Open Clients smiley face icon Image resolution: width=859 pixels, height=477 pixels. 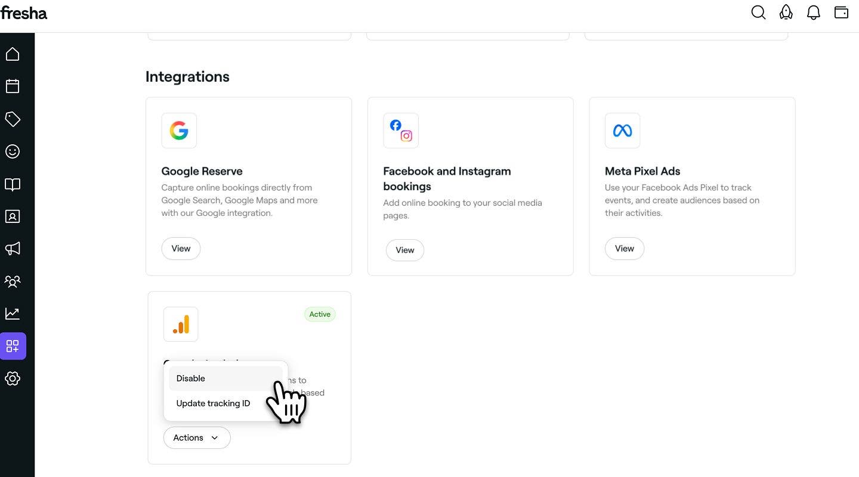[13, 151]
